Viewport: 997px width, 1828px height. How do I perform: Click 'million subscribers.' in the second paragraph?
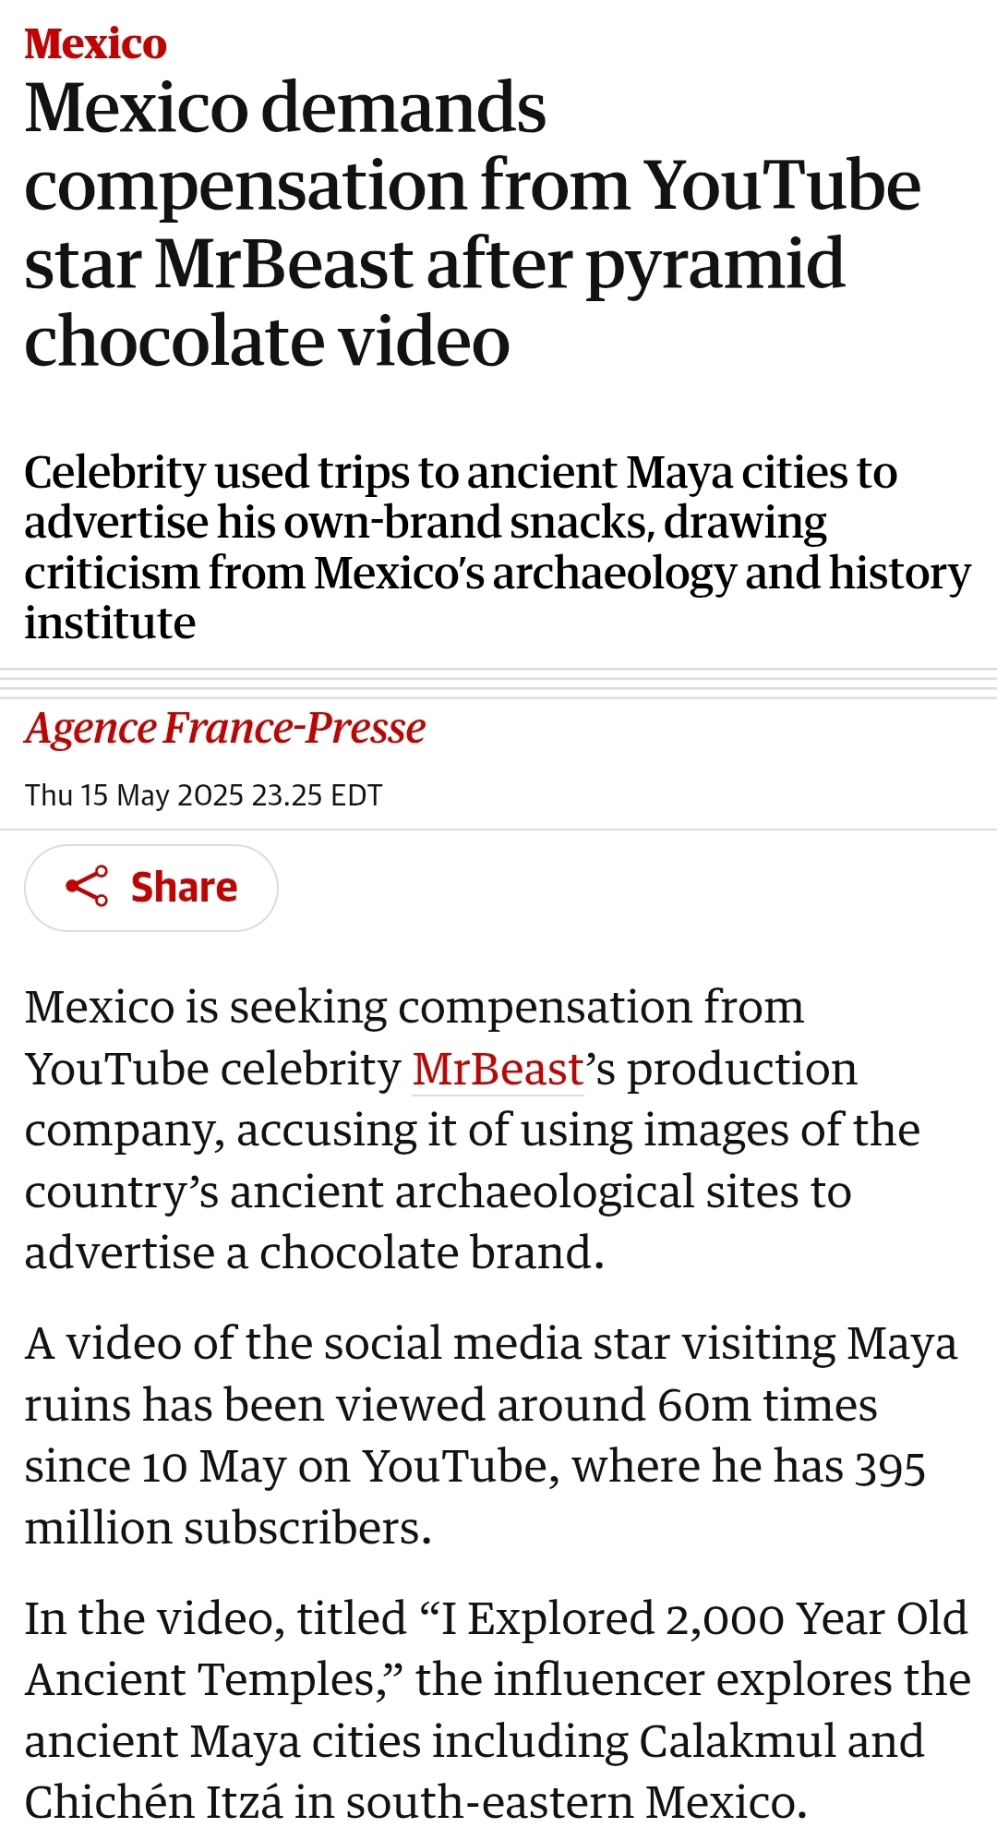[x=228, y=1528]
